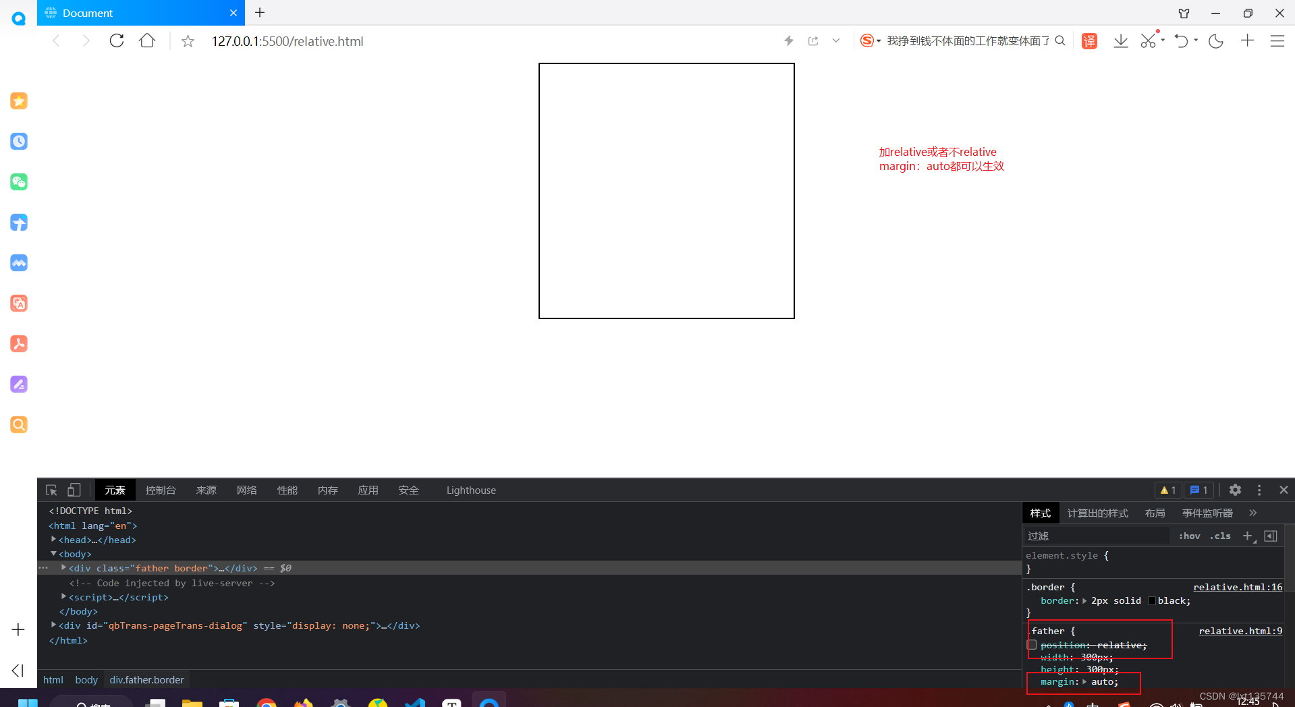Bookmark this page with the star icon

tap(188, 42)
